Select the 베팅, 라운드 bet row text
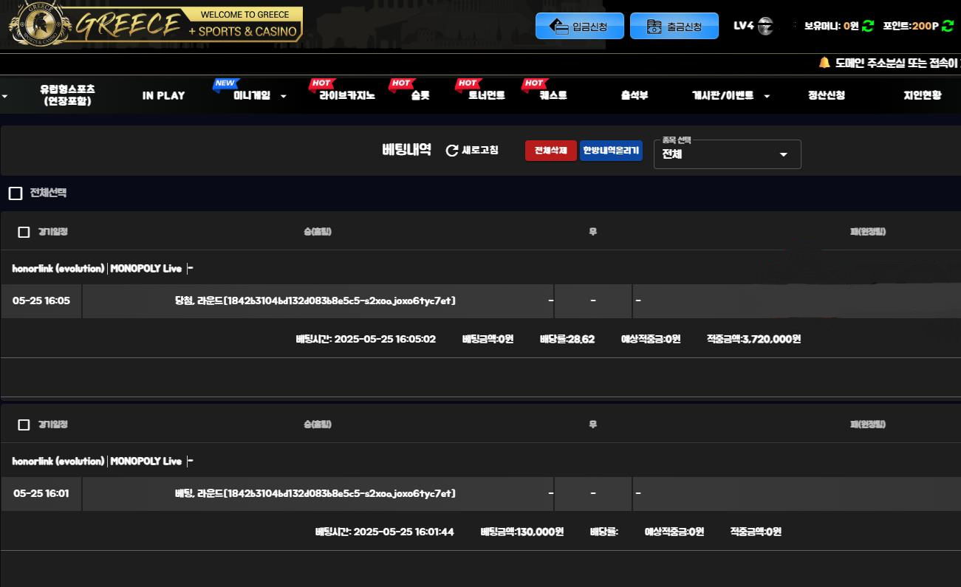Viewport: 961px width, 587px height. (315, 493)
